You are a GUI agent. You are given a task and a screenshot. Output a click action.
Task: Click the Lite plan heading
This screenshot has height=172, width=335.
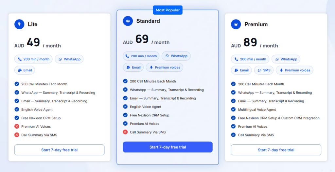(x=32, y=24)
